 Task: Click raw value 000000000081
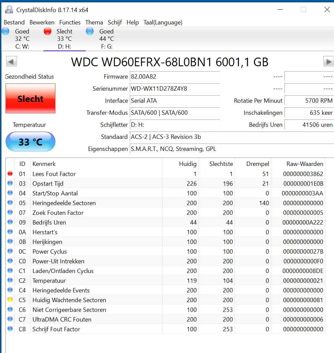tap(303, 300)
